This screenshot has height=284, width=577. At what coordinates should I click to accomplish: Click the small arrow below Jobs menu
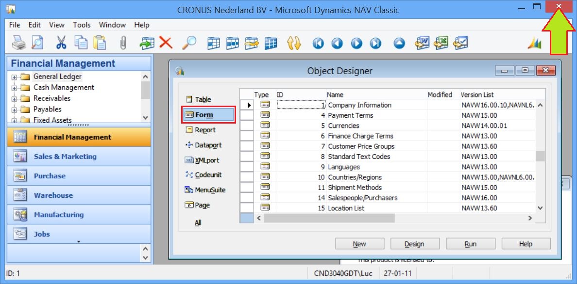click(79, 242)
